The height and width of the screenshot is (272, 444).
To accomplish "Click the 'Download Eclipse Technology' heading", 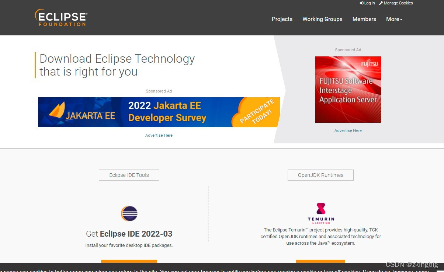I will (x=117, y=65).
